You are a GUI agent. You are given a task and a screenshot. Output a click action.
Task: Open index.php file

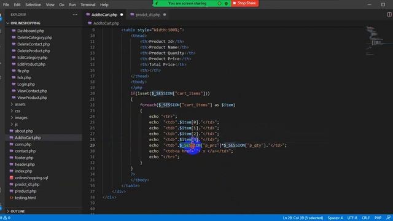click(23, 171)
